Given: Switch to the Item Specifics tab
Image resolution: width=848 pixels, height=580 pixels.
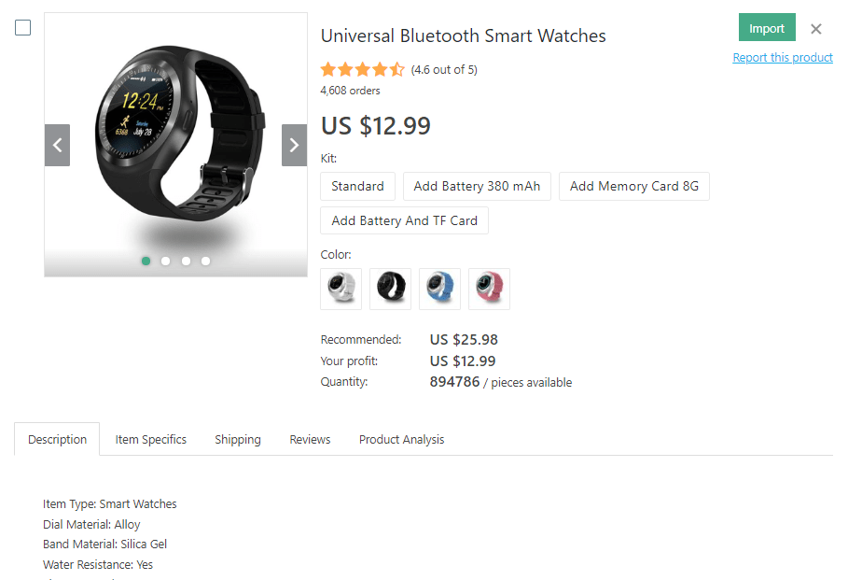Looking at the screenshot, I should [151, 439].
